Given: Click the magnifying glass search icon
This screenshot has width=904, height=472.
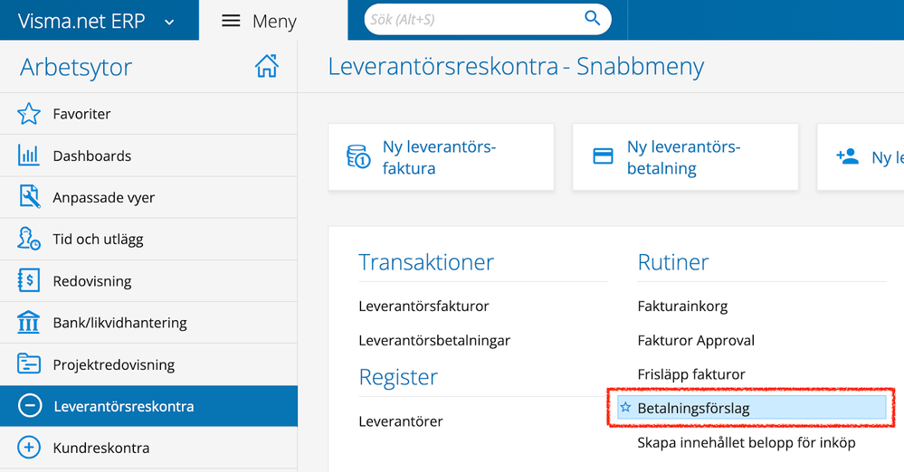Looking at the screenshot, I should click(592, 18).
